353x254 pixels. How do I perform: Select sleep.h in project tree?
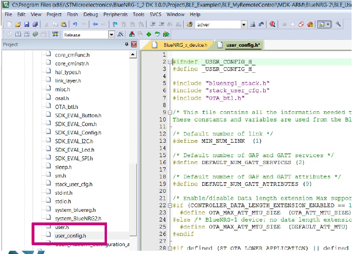click(x=63, y=167)
